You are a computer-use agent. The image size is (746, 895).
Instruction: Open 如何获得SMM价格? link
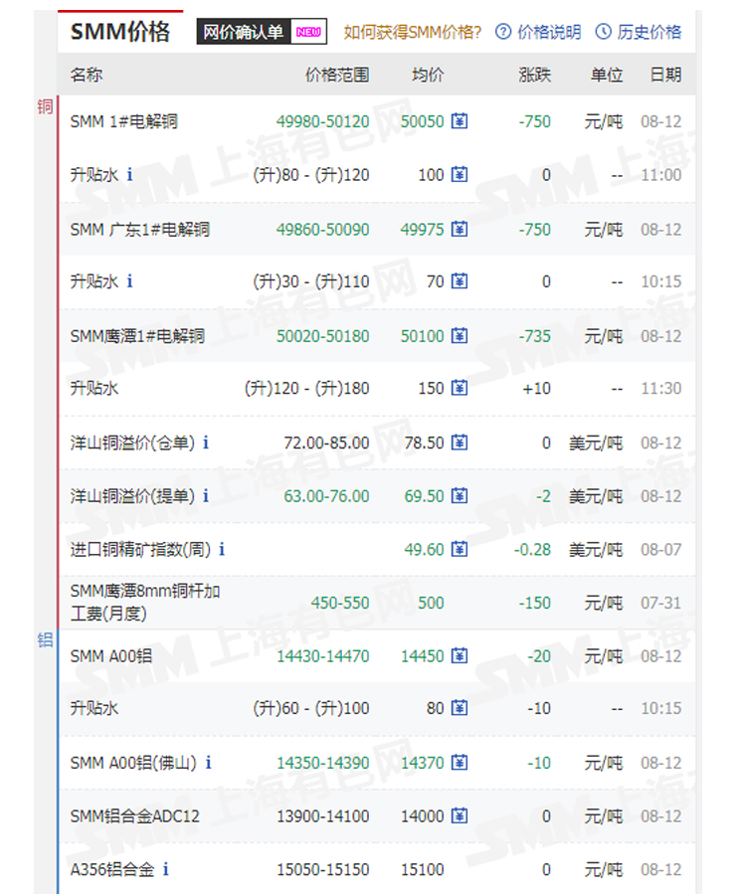click(412, 33)
